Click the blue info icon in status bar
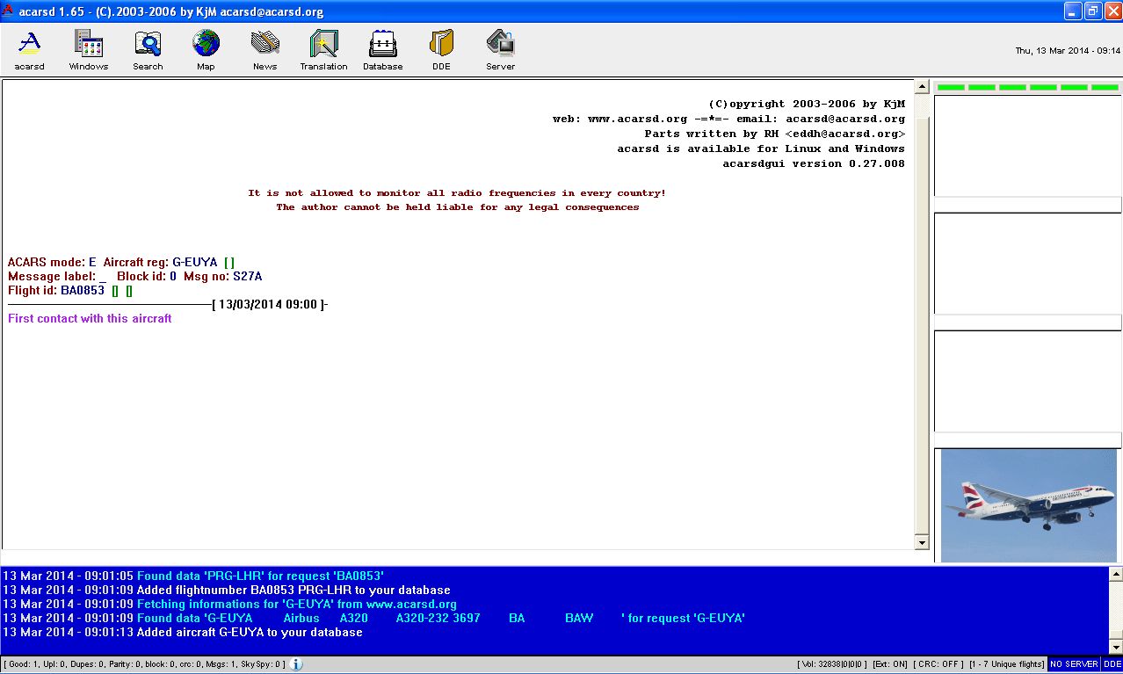 (296, 664)
